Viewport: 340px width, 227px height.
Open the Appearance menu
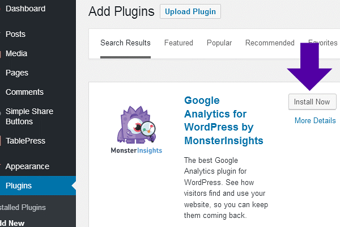click(27, 166)
